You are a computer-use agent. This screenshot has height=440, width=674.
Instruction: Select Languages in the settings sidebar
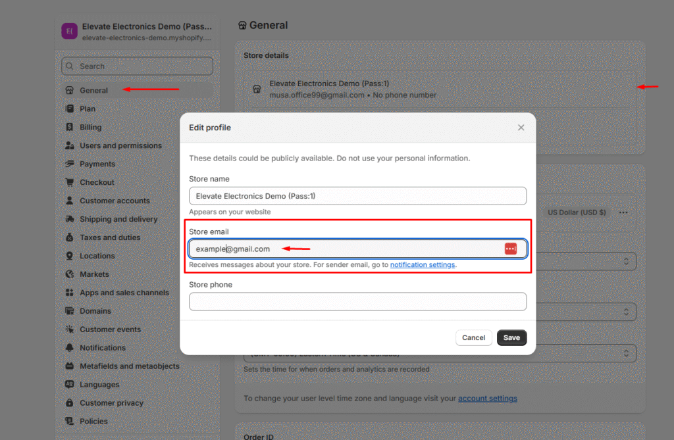[x=99, y=385]
